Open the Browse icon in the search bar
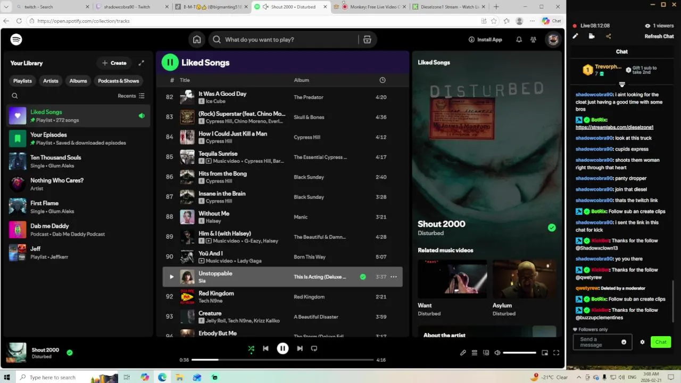The height and width of the screenshot is (383, 681). (367, 39)
